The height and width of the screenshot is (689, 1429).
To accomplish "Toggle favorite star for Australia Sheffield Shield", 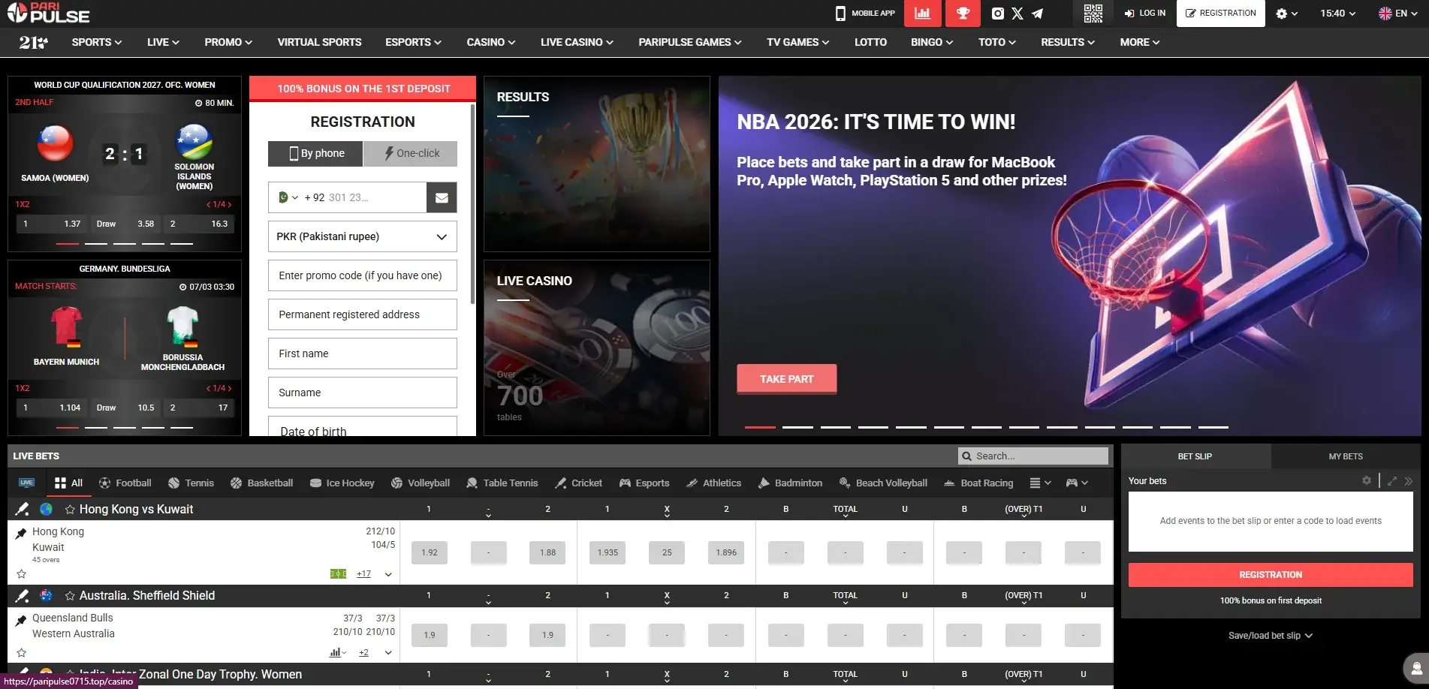I will tap(70, 596).
